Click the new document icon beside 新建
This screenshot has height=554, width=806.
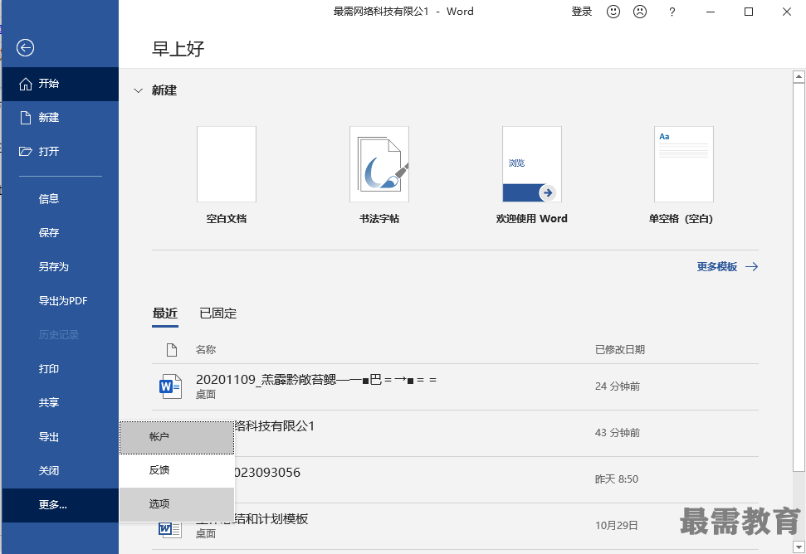pos(26,118)
